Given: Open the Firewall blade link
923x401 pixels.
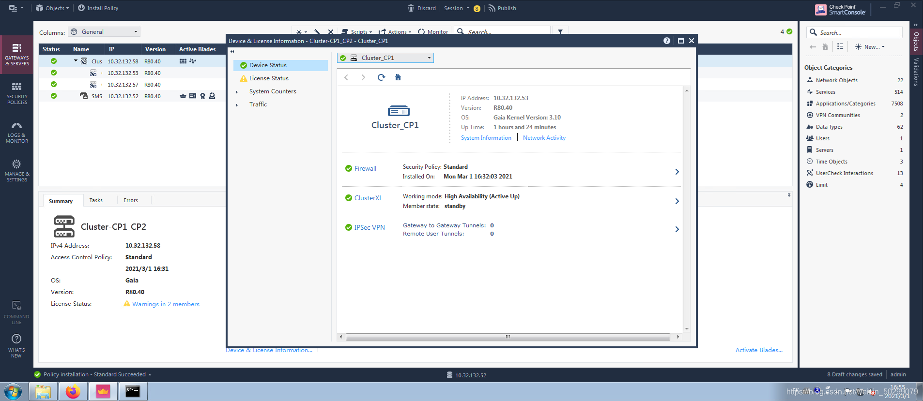Looking at the screenshot, I should pos(365,168).
